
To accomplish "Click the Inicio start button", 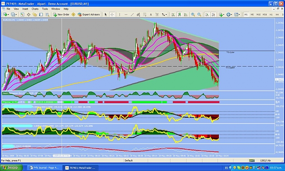I will [11, 167].
